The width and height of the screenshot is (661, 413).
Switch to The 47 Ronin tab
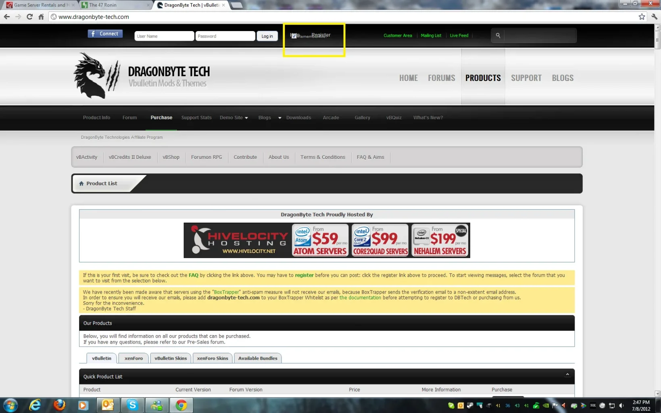115,5
